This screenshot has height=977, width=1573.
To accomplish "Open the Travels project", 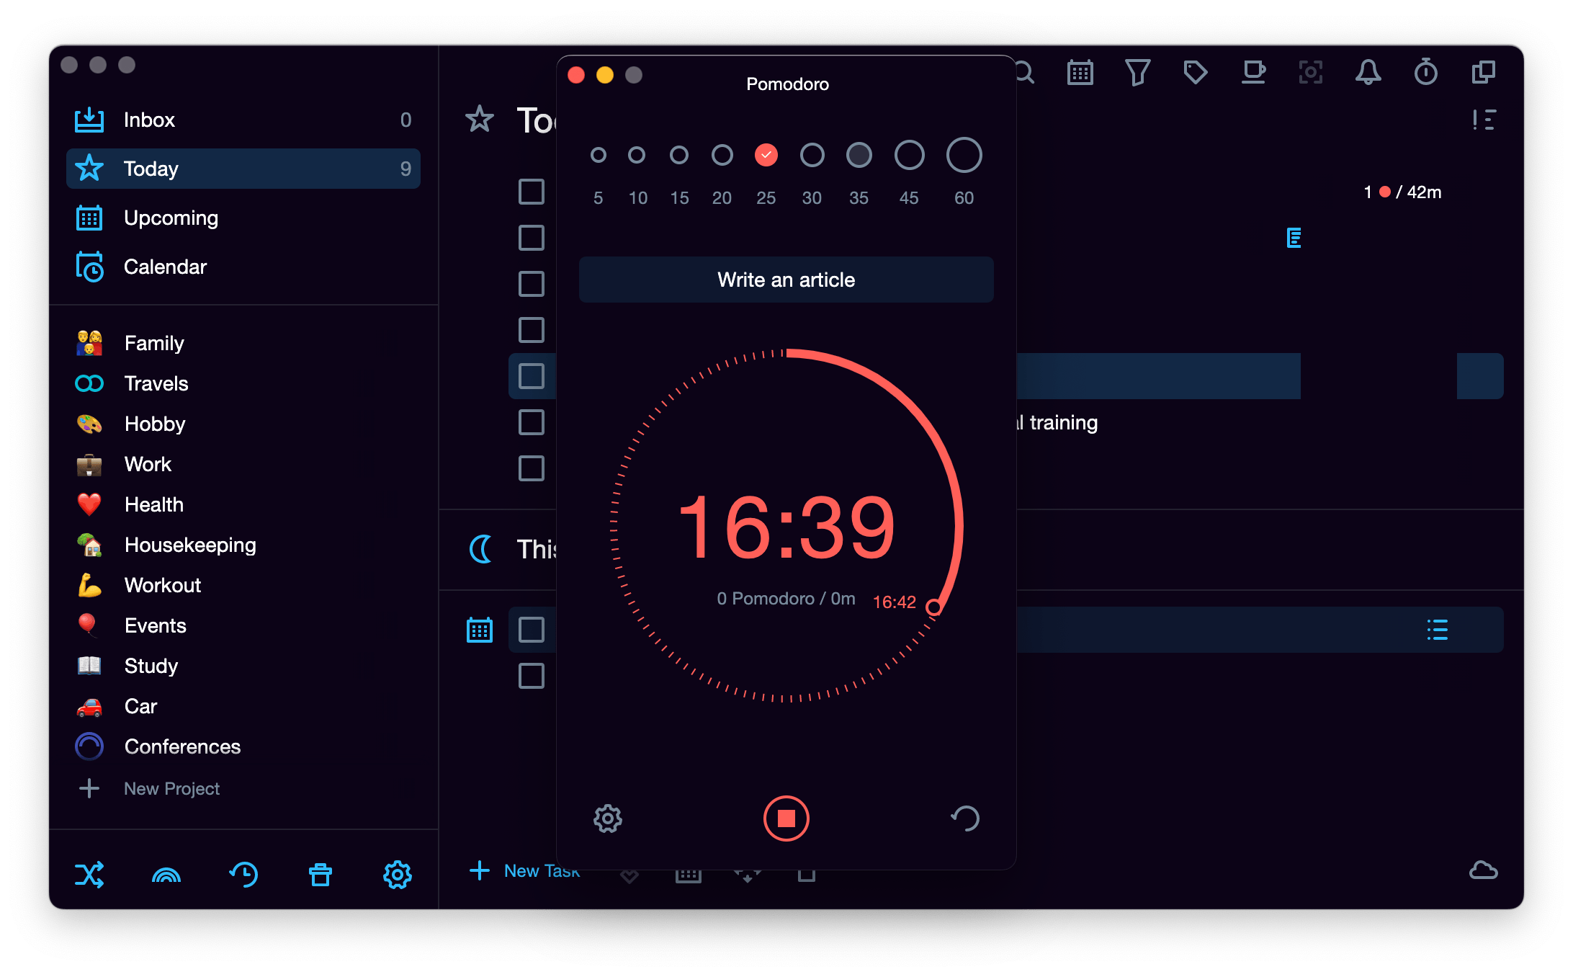I will click(243, 383).
